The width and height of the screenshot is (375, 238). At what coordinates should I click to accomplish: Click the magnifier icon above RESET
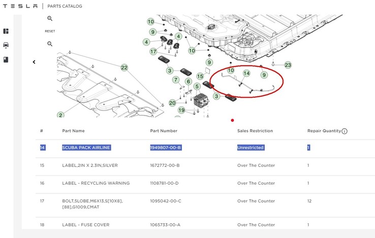(x=50, y=19)
